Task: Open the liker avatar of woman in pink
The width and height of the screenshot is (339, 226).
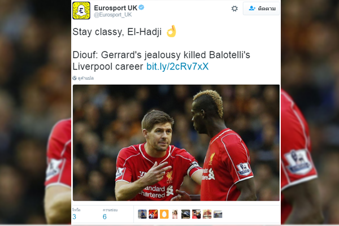Action: pyautogui.click(x=175, y=214)
